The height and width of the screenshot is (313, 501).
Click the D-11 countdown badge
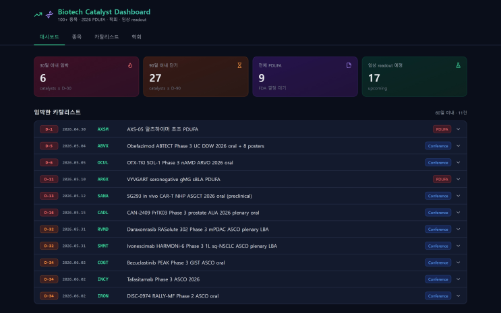pyautogui.click(x=49, y=179)
